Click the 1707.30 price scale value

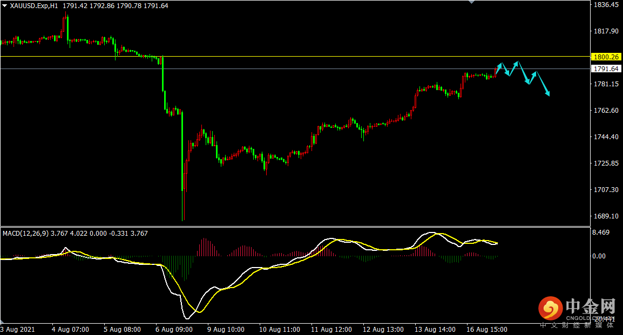[x=606, y=190]
